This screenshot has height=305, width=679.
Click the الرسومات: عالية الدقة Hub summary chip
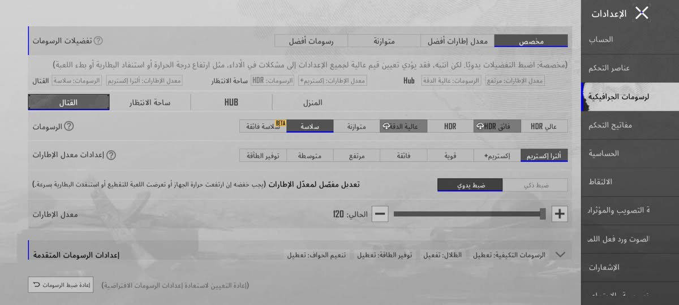coord(451,81)
